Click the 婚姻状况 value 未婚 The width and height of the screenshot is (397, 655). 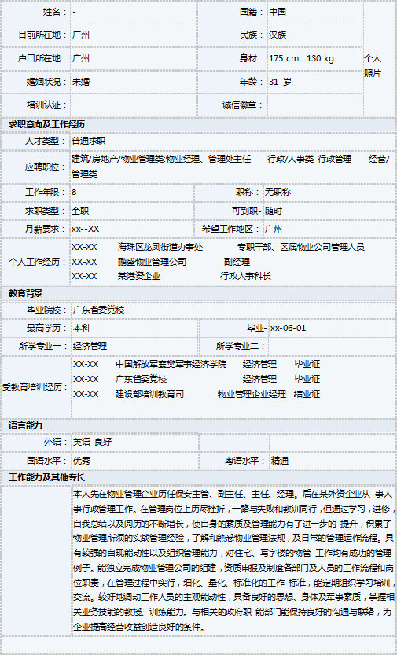click(x=80, y=82)
